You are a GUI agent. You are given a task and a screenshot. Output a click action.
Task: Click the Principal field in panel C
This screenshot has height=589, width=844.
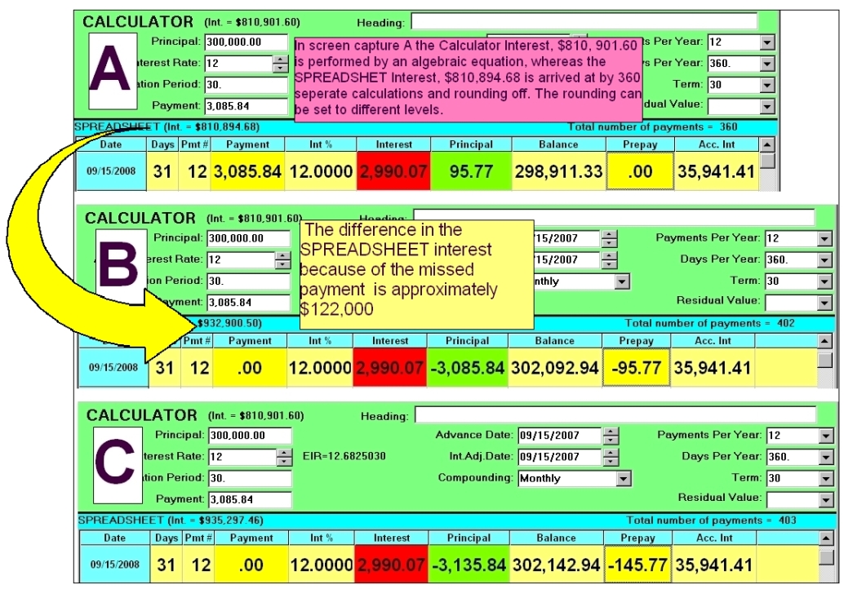coord(249,436)
